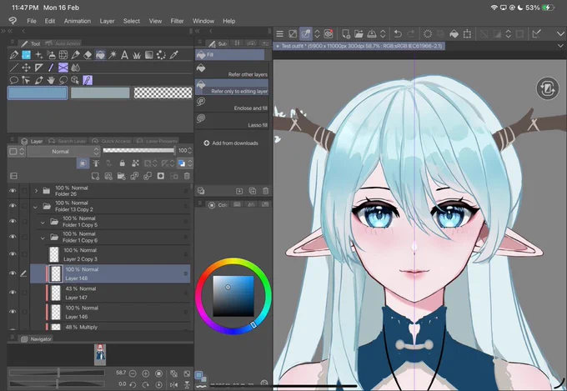Viewport: 567px width, 391px height.
Task: Choose the Enclose and fill sub tool
Action: tap(232, 104)
